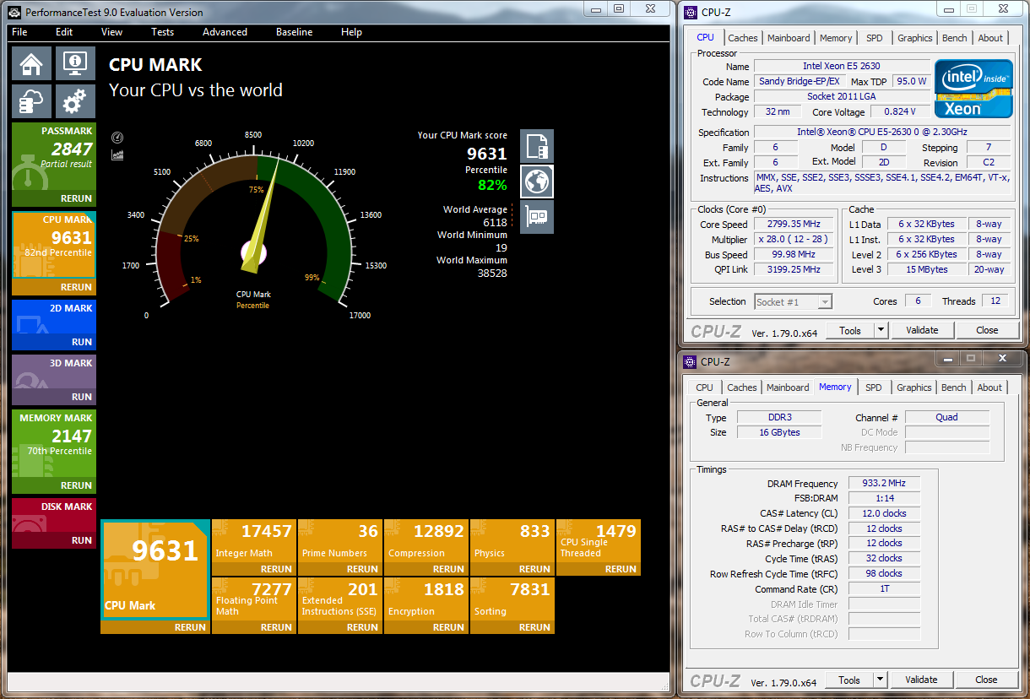The image size is (1030, 699).
Task: Click Tools button in top CPU-Z window
Action: tap(849, 330)
